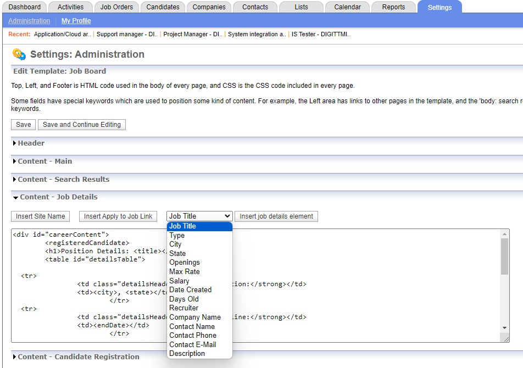Viewport: 523px width, 368px height.
Task: Open the My Profile link
Action: [76, 21]
